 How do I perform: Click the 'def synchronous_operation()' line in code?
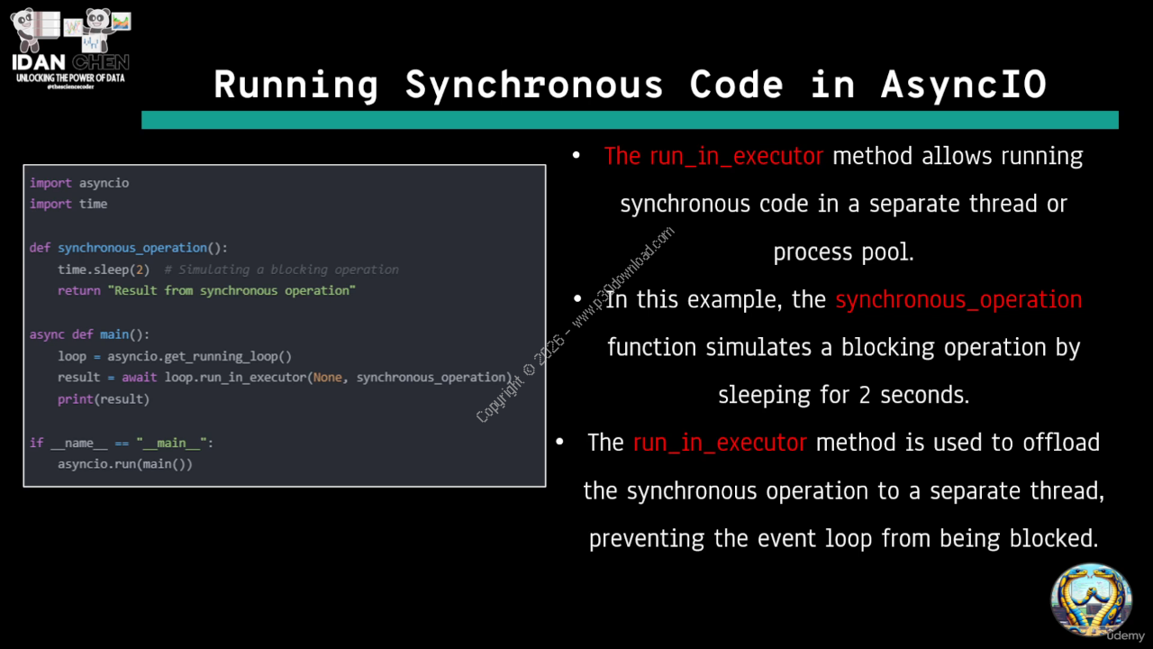[x=129, y=248]
